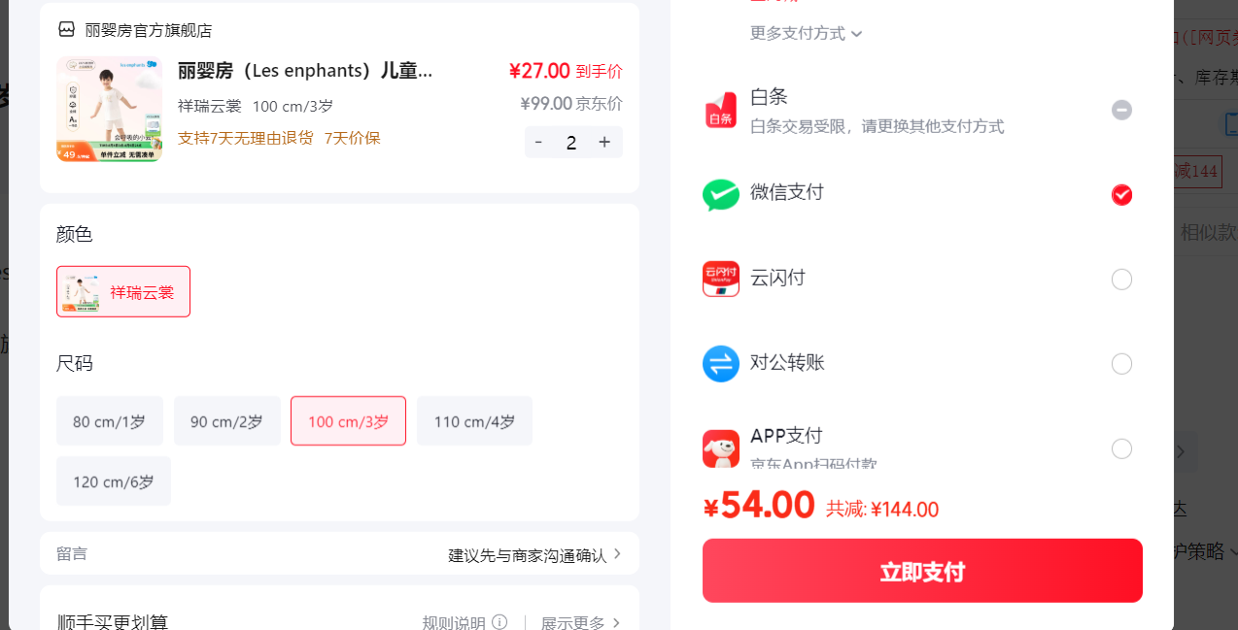Click the 立即支付 button
The height and width of the screenshot is (630, 1238).
click(x=922, y=571)
